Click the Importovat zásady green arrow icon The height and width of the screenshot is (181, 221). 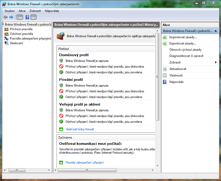165,37
